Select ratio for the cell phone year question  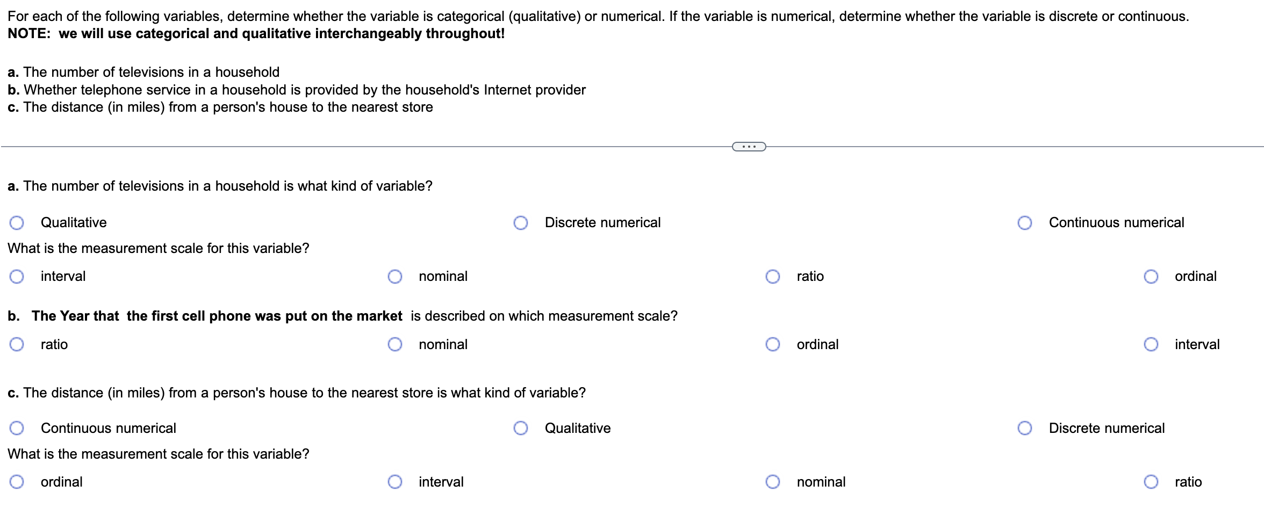(17, 344)
